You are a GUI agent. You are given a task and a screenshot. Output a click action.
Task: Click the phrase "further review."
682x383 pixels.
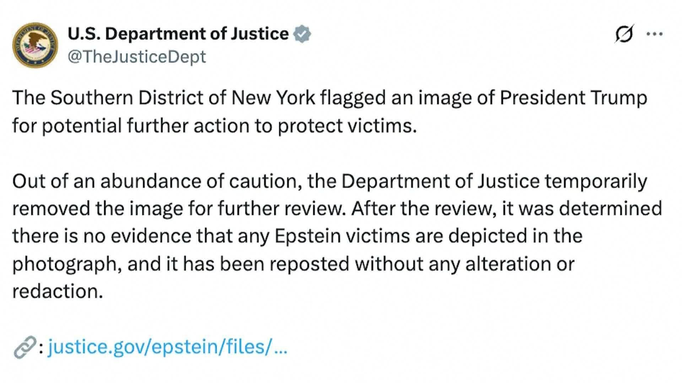click(282, 209)
